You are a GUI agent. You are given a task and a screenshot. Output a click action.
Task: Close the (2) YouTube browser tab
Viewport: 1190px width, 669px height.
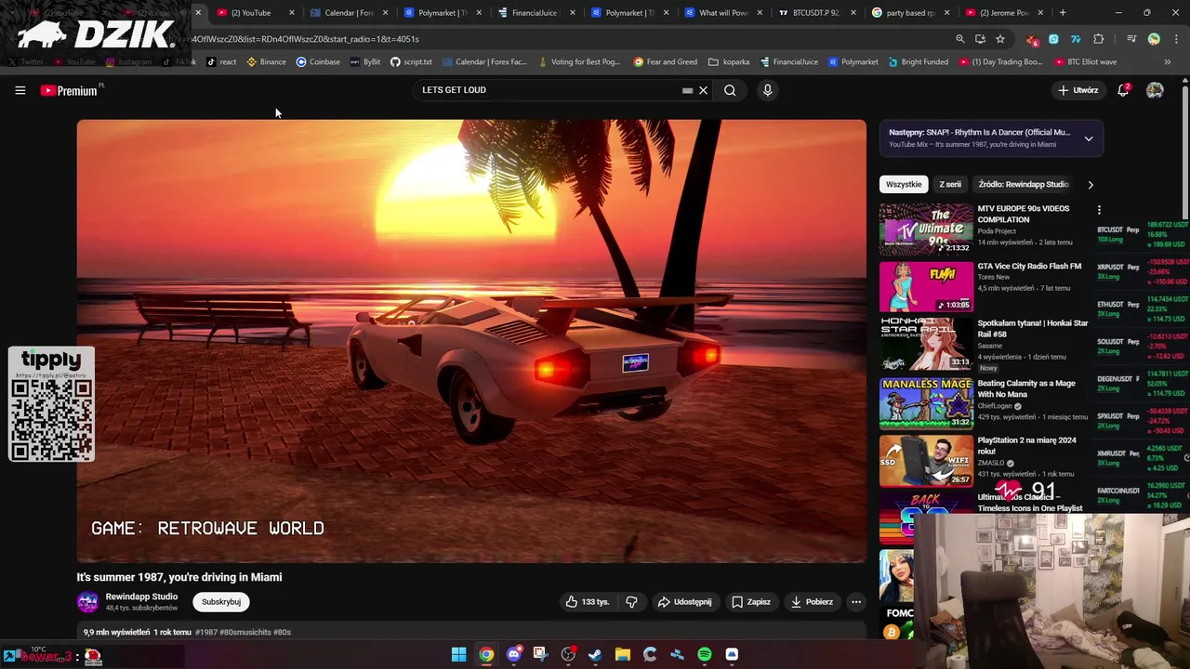click(291, 13)
